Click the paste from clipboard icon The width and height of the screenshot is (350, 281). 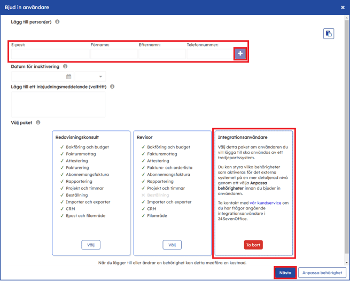pyautogui.click(x=329, y=34)
